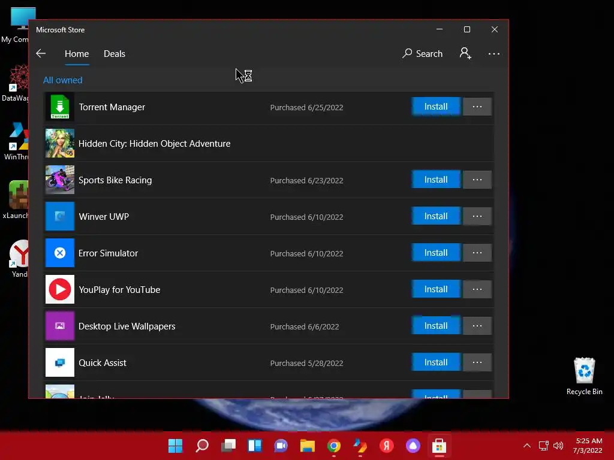Install Desktop Live Wallpapers
The image size is (614, 460).
436,326
